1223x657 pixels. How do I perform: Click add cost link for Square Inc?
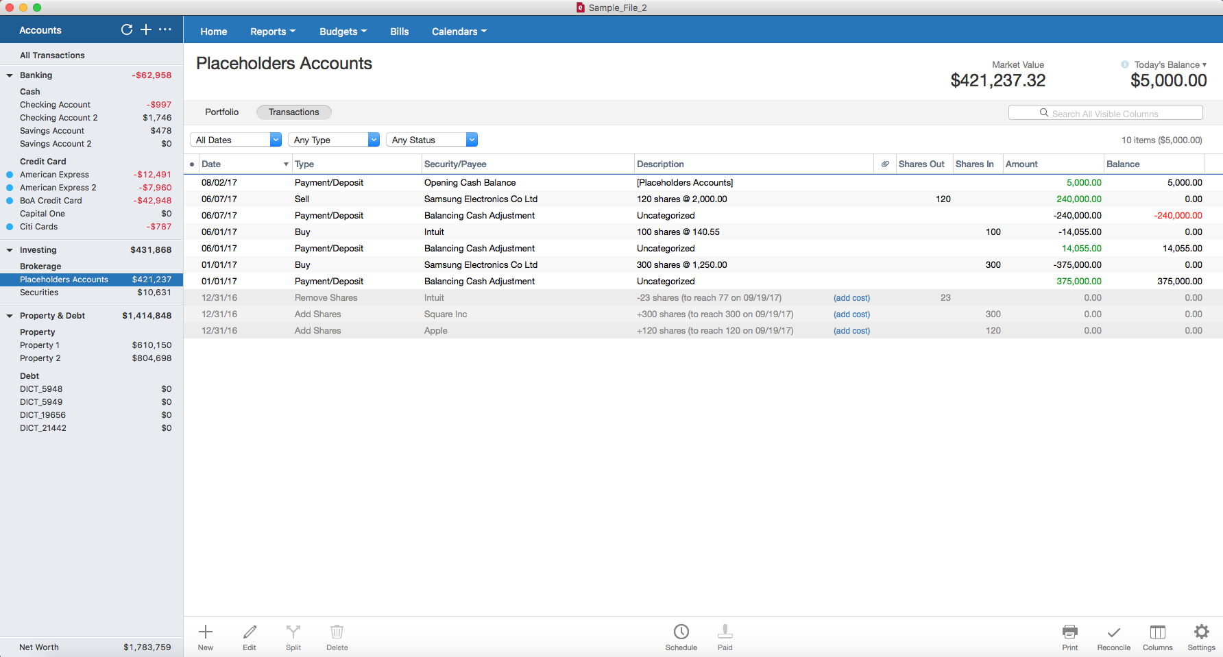851,314
